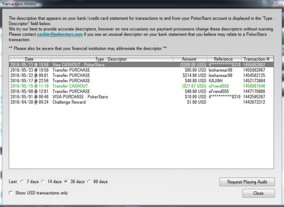Click date 2016/05/01 @ 06:46

(x=29, y=97)
